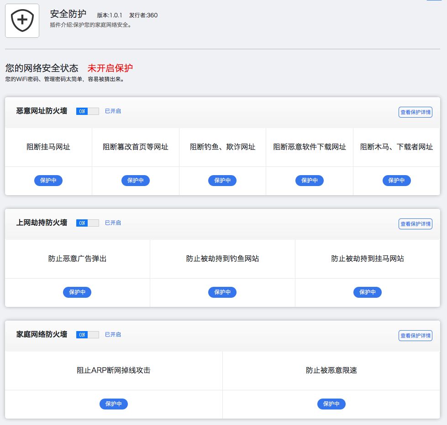Click the shield plus security plugin icon

[22, 21]
